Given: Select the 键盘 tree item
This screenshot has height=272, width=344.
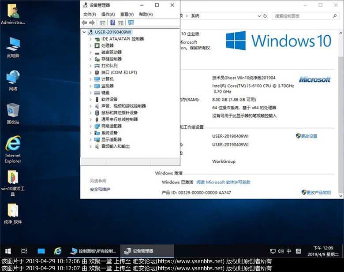Looking at the screenshot, I should pyautogui.click(x=105, y=93).
